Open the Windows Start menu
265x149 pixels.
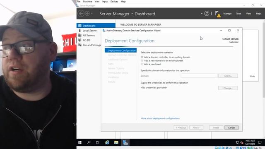click(80, 142)
